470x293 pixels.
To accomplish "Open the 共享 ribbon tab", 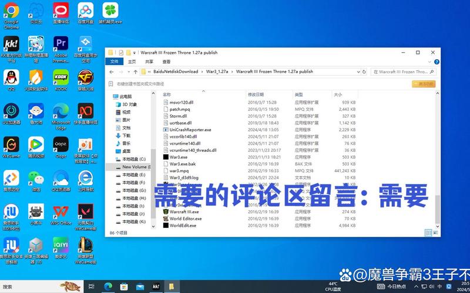I will click(x=149, y=62).
